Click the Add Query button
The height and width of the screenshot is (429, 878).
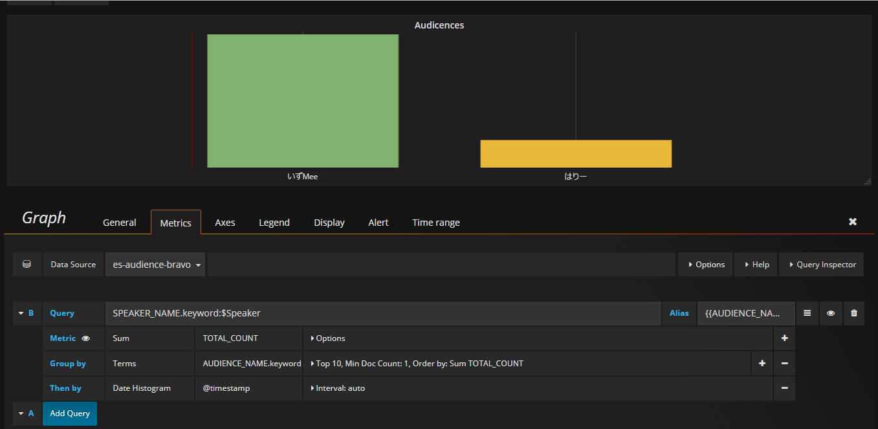pyautogui.click(x=70, y=413)
